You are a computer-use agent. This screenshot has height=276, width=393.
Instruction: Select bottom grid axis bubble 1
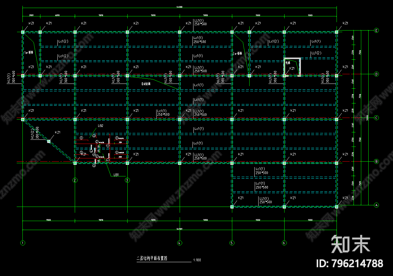[22, 243]
